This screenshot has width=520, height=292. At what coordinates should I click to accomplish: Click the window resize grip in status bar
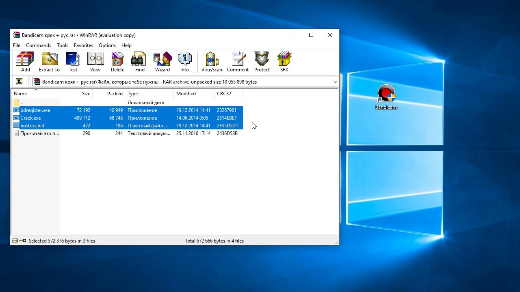[336, 242]
